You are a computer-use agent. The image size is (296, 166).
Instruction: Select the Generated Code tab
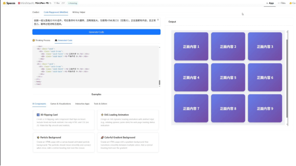coord(63,40)
